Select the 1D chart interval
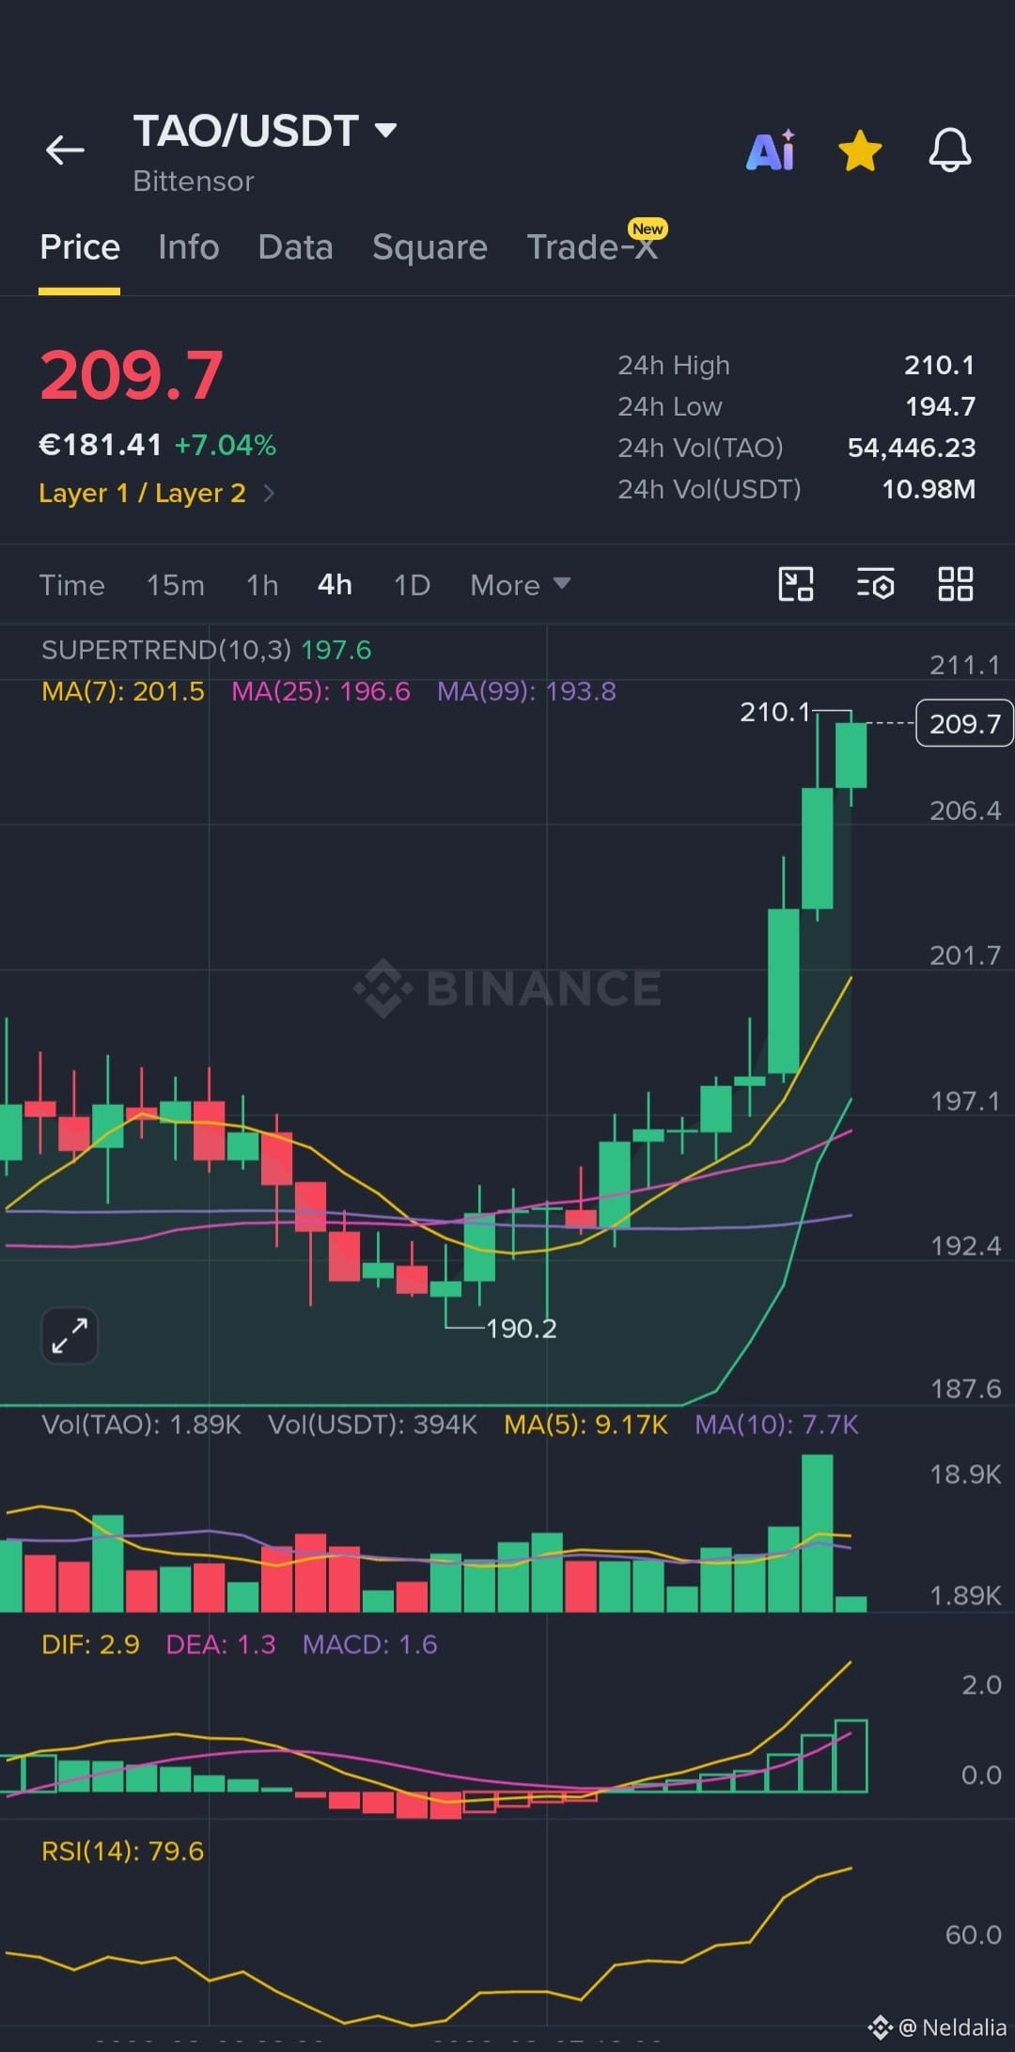The height and width of the screenshot is (2052, 1015). click(x=412, y=585)
